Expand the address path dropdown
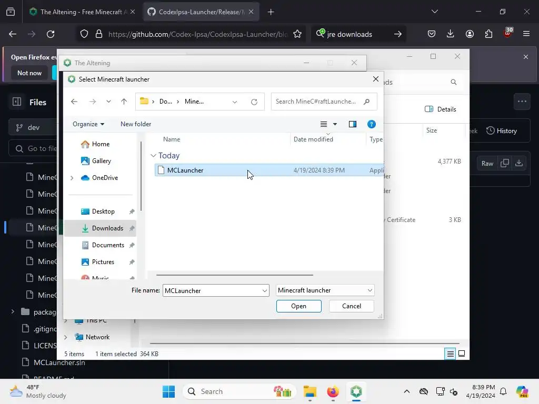 (x=234, y=102)
